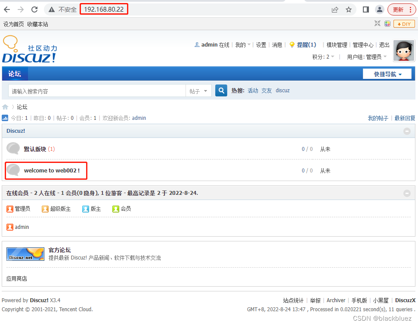Reload the page with the refresh icon
The height and width of the screenshot is (325, 418).
(34, 9)
